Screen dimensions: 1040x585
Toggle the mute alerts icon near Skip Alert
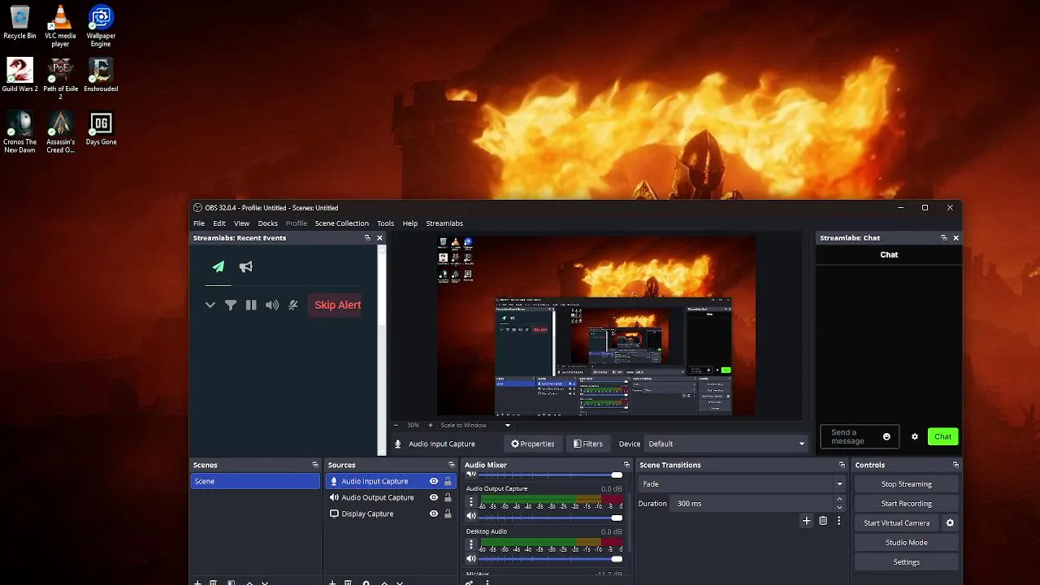(293, 305)
